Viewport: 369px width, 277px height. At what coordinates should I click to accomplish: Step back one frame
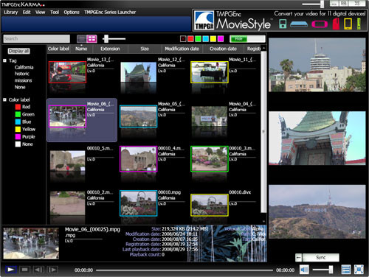38,270
